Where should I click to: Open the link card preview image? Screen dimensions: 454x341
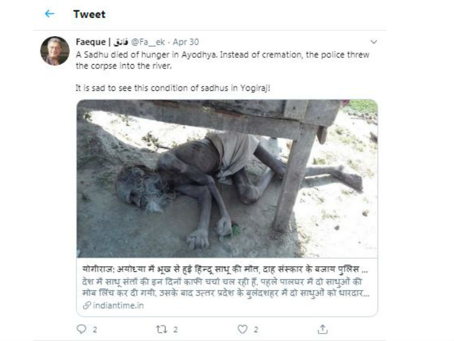click(x=227, y=179)
